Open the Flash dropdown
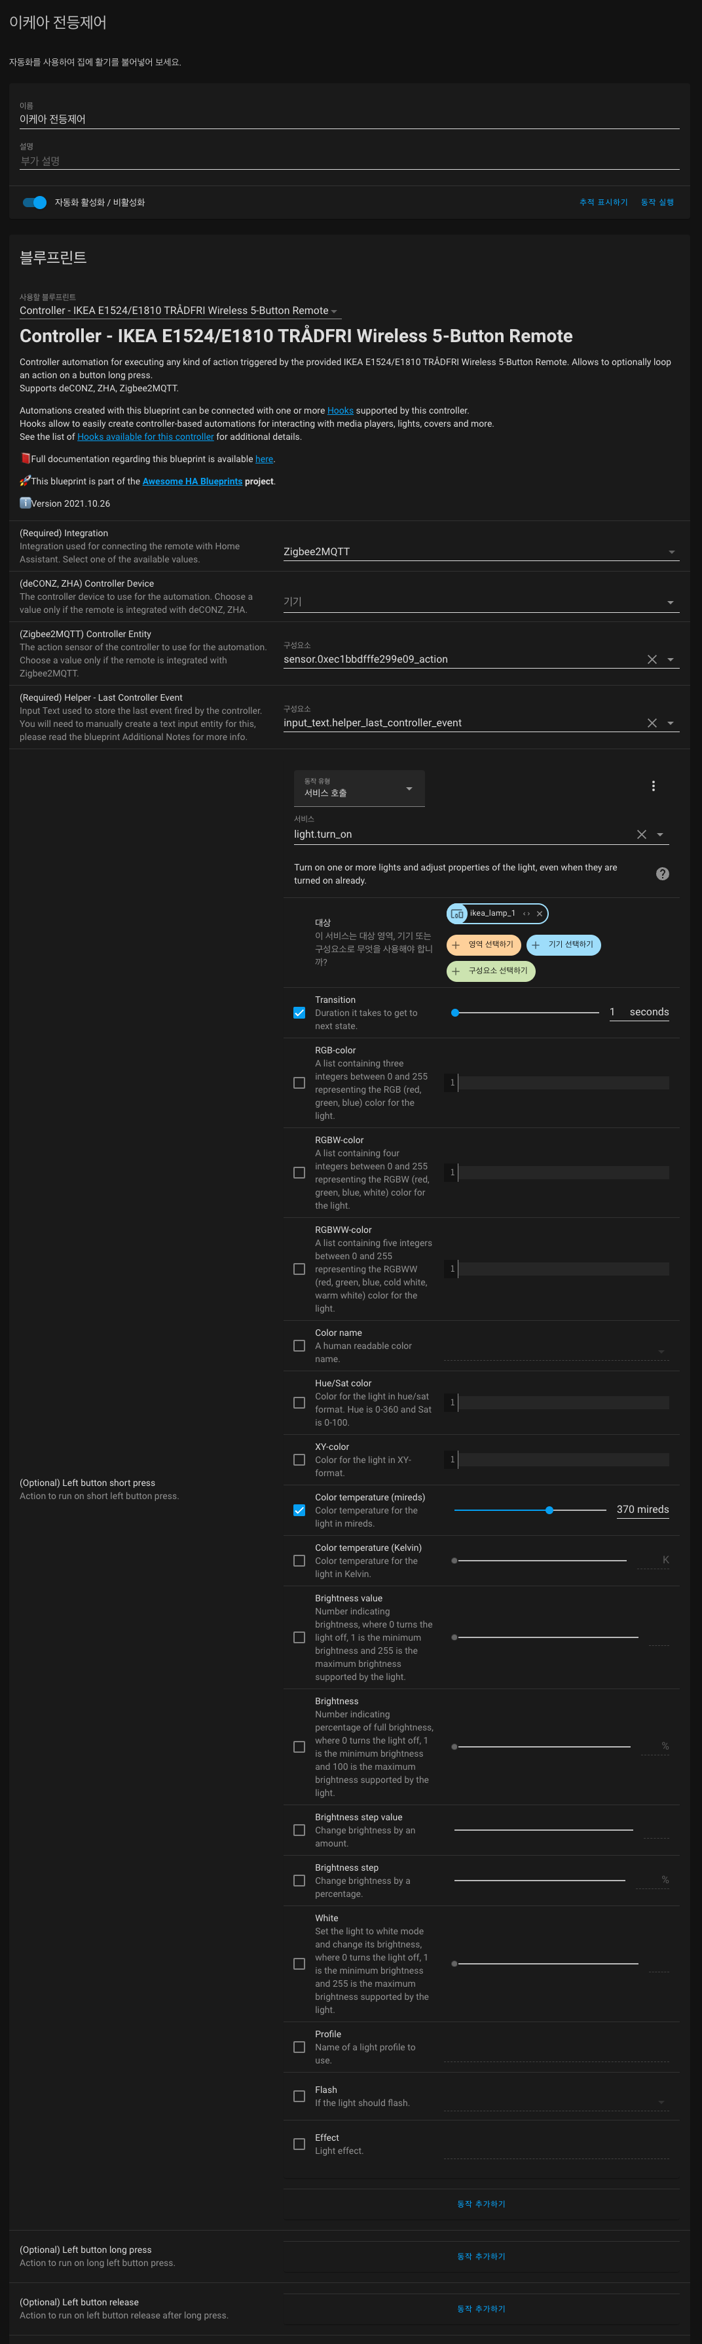Image resolution: width=702 pixels, height=2344 pixels. [555, 2102]
